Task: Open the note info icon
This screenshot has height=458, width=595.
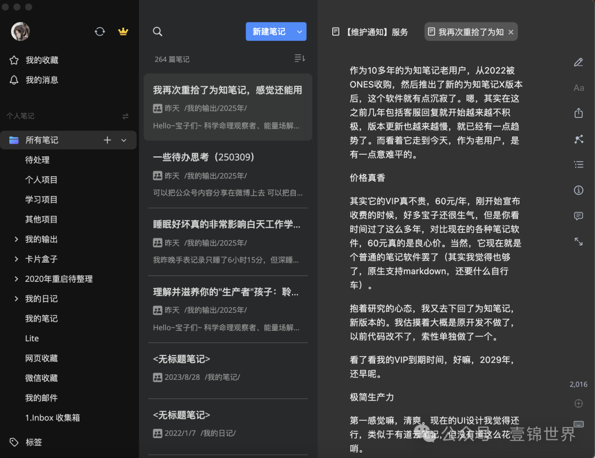Action: click(x=578, y=190)
